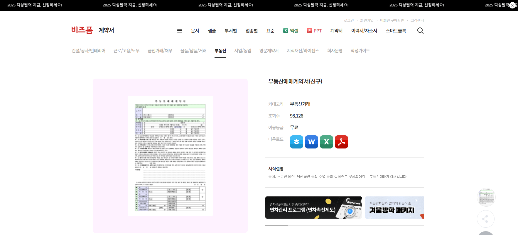The height and width of the screenshot is (235, 518).
Task: Click the 무료 usage grade text
Action: [294, 127]
